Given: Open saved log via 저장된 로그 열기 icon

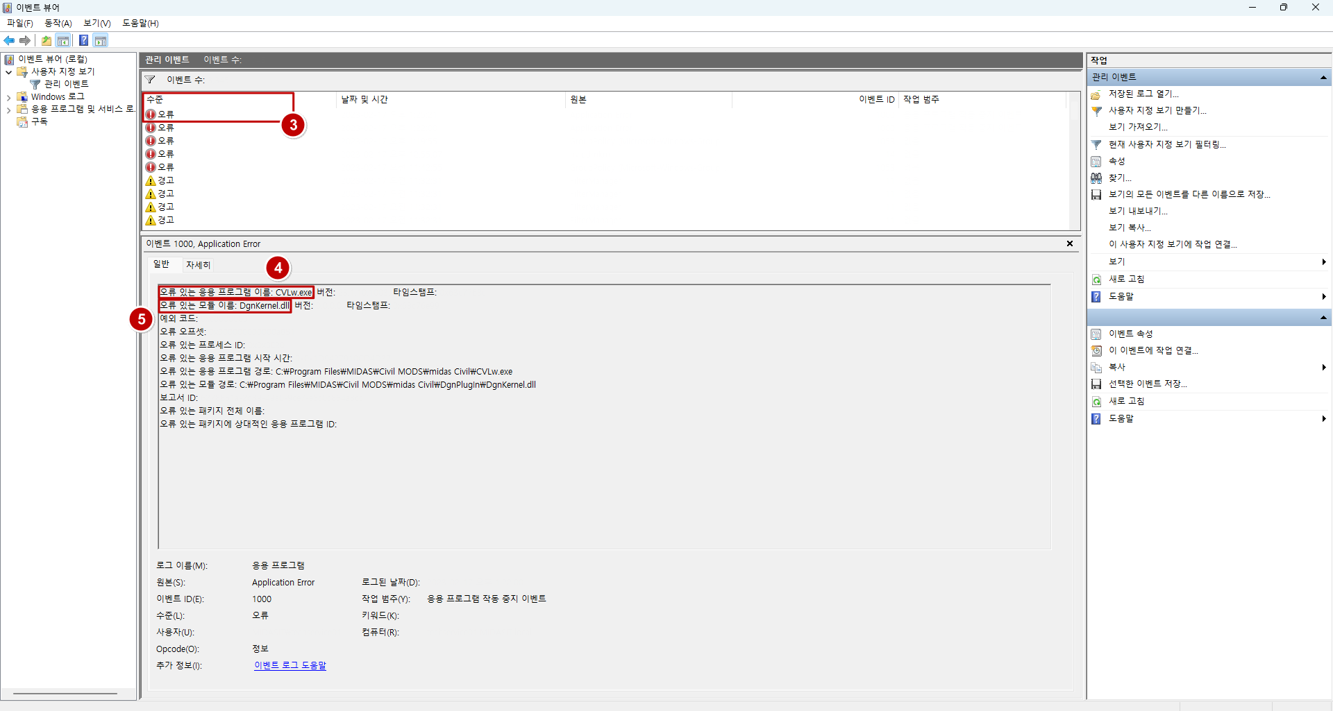Looking at the screenshot, I should [x=1096, y=94].
